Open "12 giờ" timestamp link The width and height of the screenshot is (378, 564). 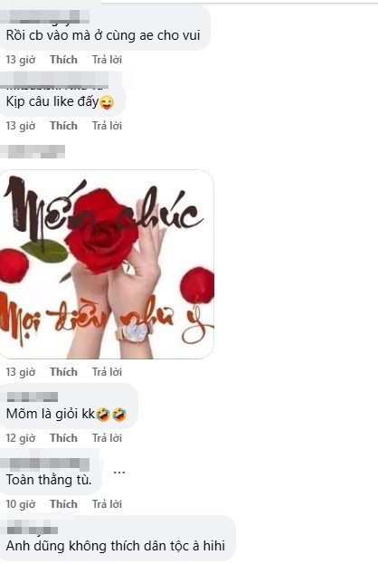(21, 438)
